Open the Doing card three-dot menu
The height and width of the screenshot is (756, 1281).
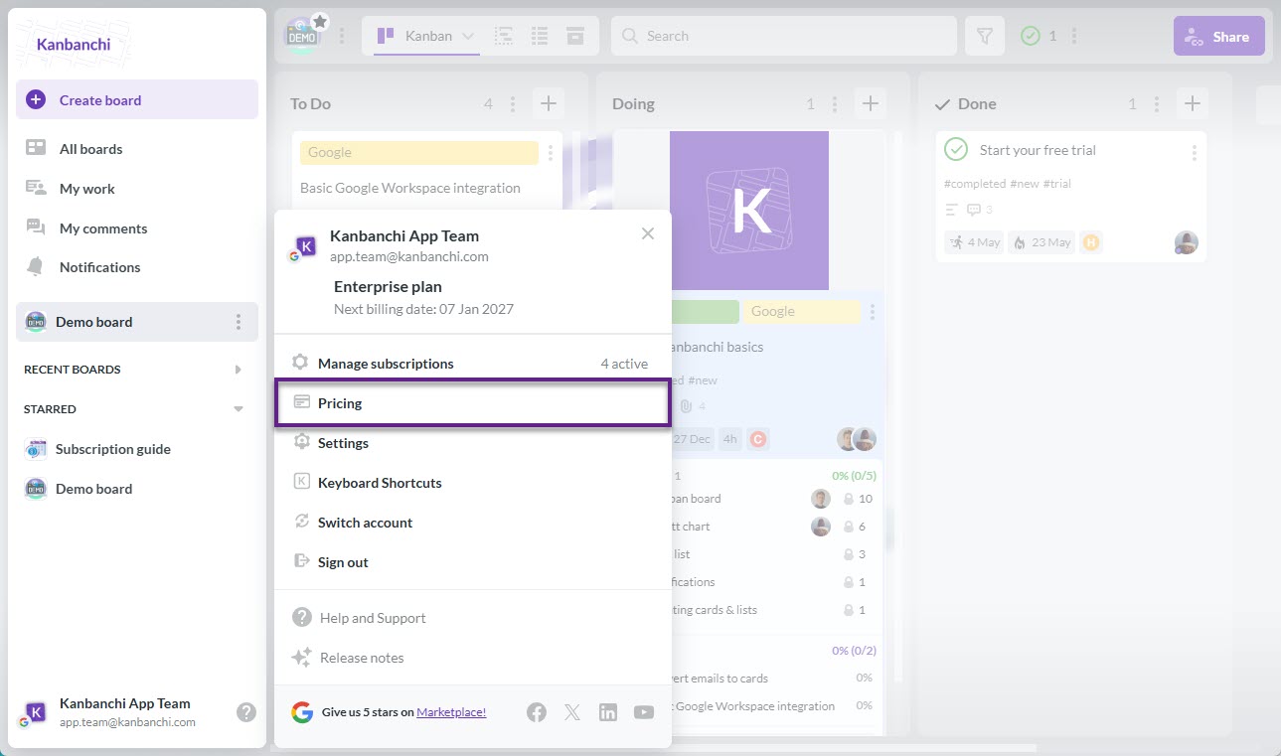pyautogui.click(x=873, y=312)
